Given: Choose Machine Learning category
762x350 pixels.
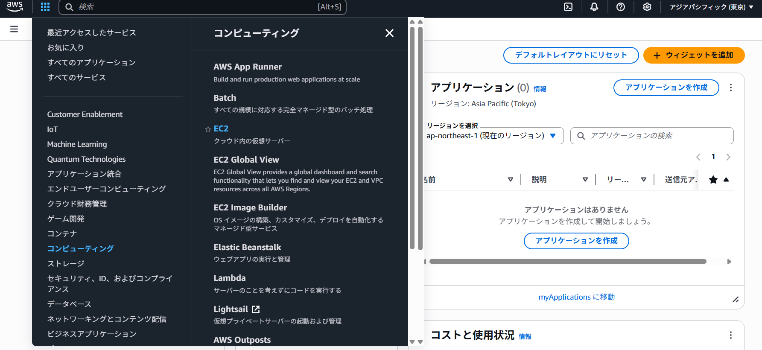Looking at the screenshot, I should (x=77, y=144).
